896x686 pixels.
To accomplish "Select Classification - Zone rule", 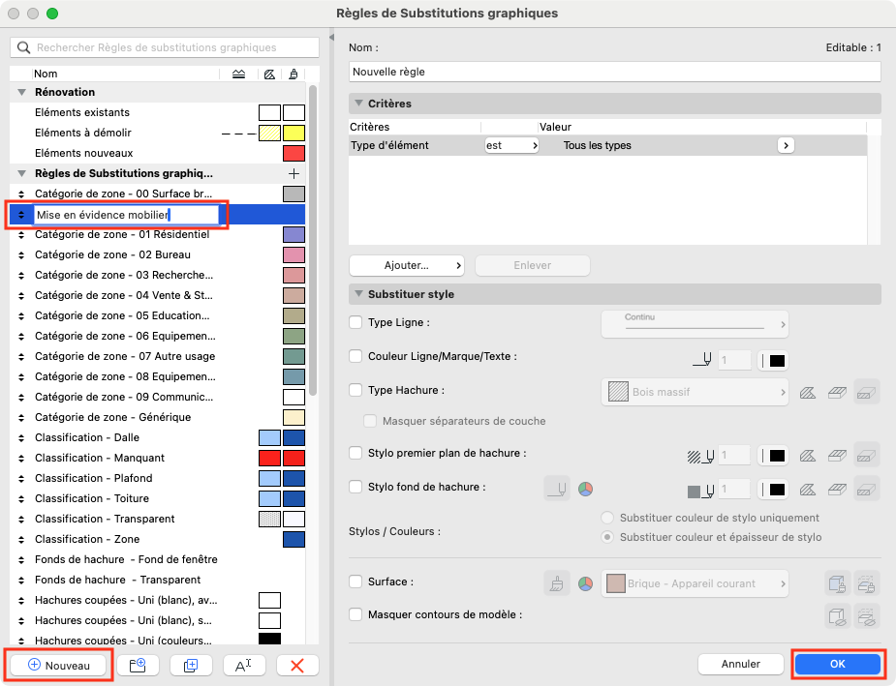I will pyautogui.click(x=157, y=539).
